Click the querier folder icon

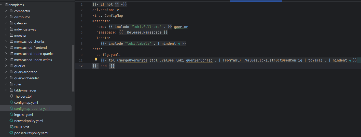coord(11,66)
